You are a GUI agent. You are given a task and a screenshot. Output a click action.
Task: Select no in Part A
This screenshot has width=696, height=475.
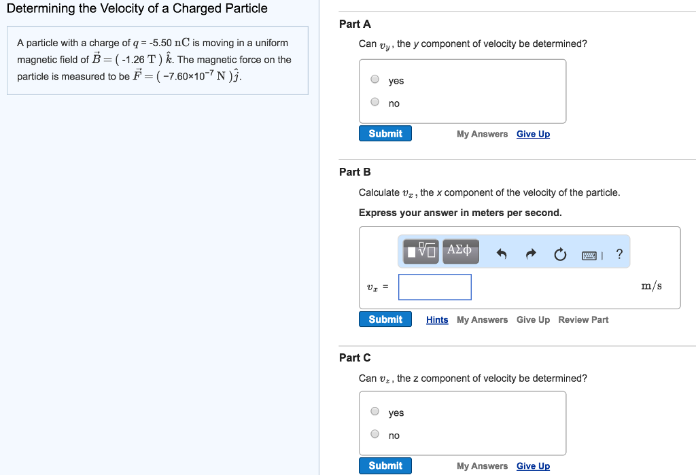(375, 101)
